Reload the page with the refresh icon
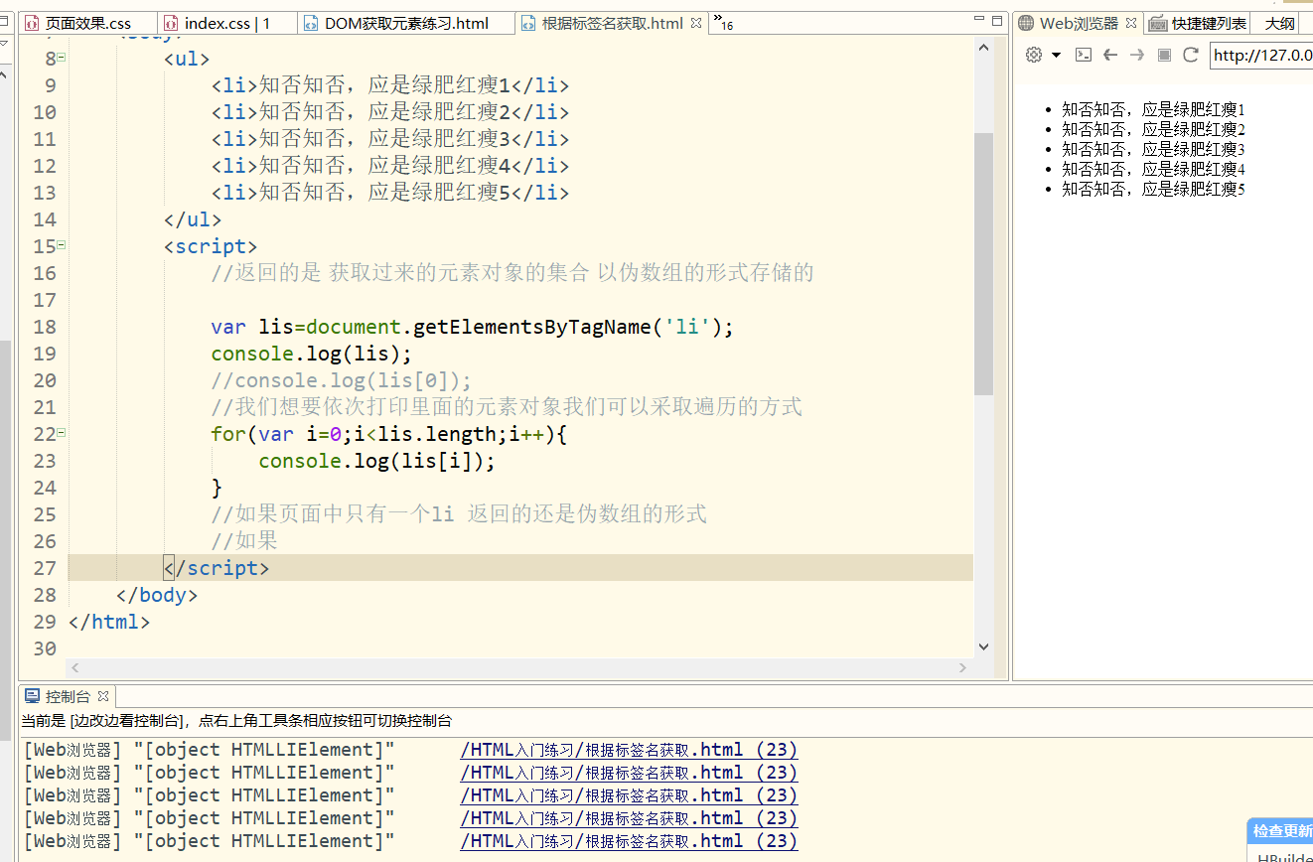The height and width of the screenshot is (862, 1313). pyautogui.click(x=1190, y=55)
